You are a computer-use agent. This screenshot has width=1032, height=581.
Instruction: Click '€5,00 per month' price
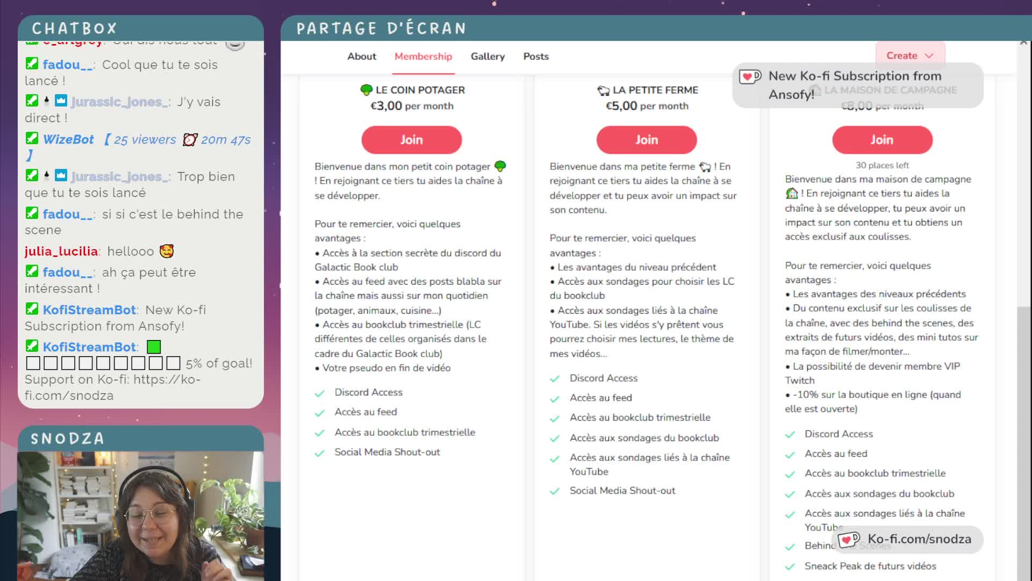click(x=647, y=106)
